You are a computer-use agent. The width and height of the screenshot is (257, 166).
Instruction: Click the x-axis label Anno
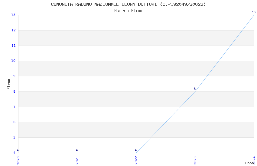pos(249,163)
